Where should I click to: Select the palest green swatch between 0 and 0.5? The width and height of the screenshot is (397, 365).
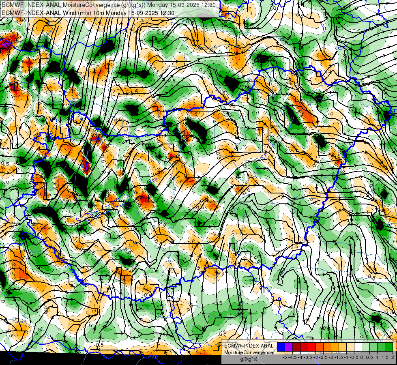click(366, 347)
